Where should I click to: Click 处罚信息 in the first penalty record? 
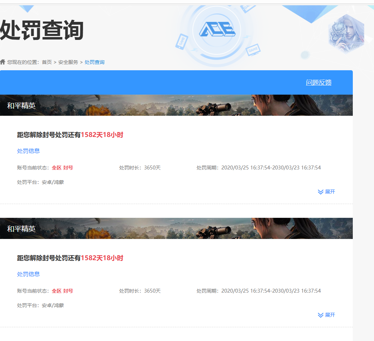coord(28,151)
